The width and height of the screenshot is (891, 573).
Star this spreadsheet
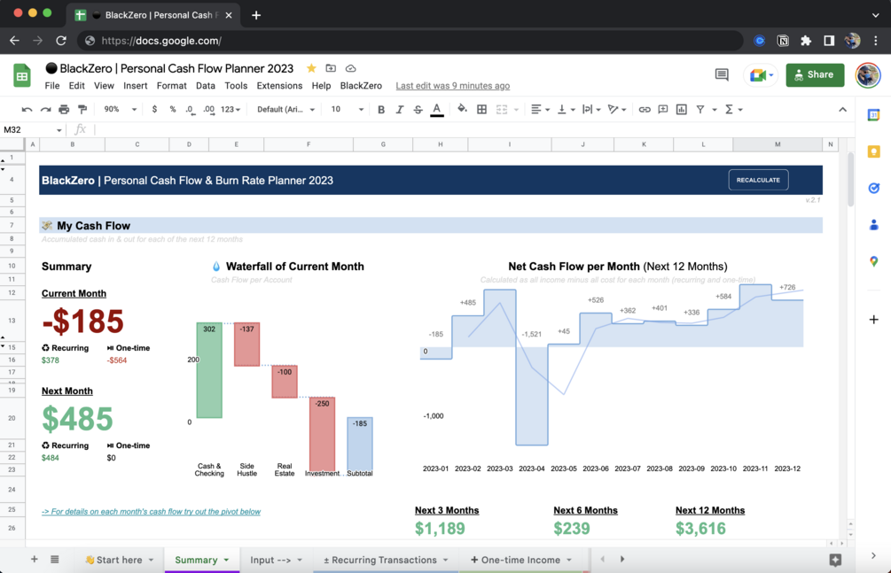(311, 68)
